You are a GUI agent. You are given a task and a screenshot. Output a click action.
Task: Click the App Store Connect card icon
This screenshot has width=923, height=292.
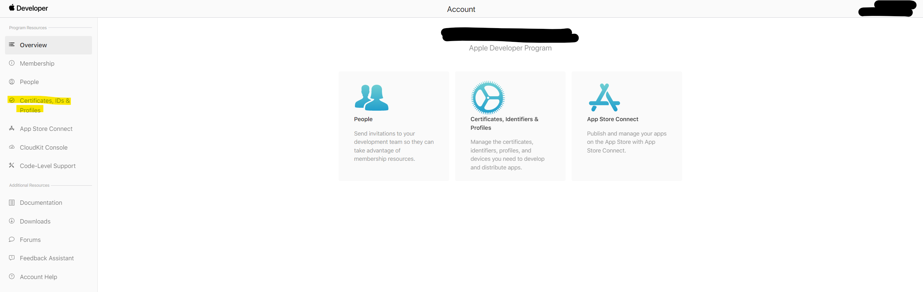[604, 98]
